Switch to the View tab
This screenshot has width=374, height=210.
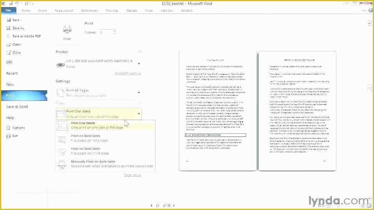click(149, 10)
